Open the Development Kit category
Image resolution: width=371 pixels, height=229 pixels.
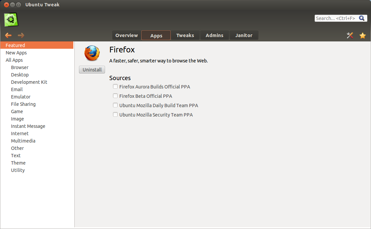pyautogui.click(x=37, y=82)
